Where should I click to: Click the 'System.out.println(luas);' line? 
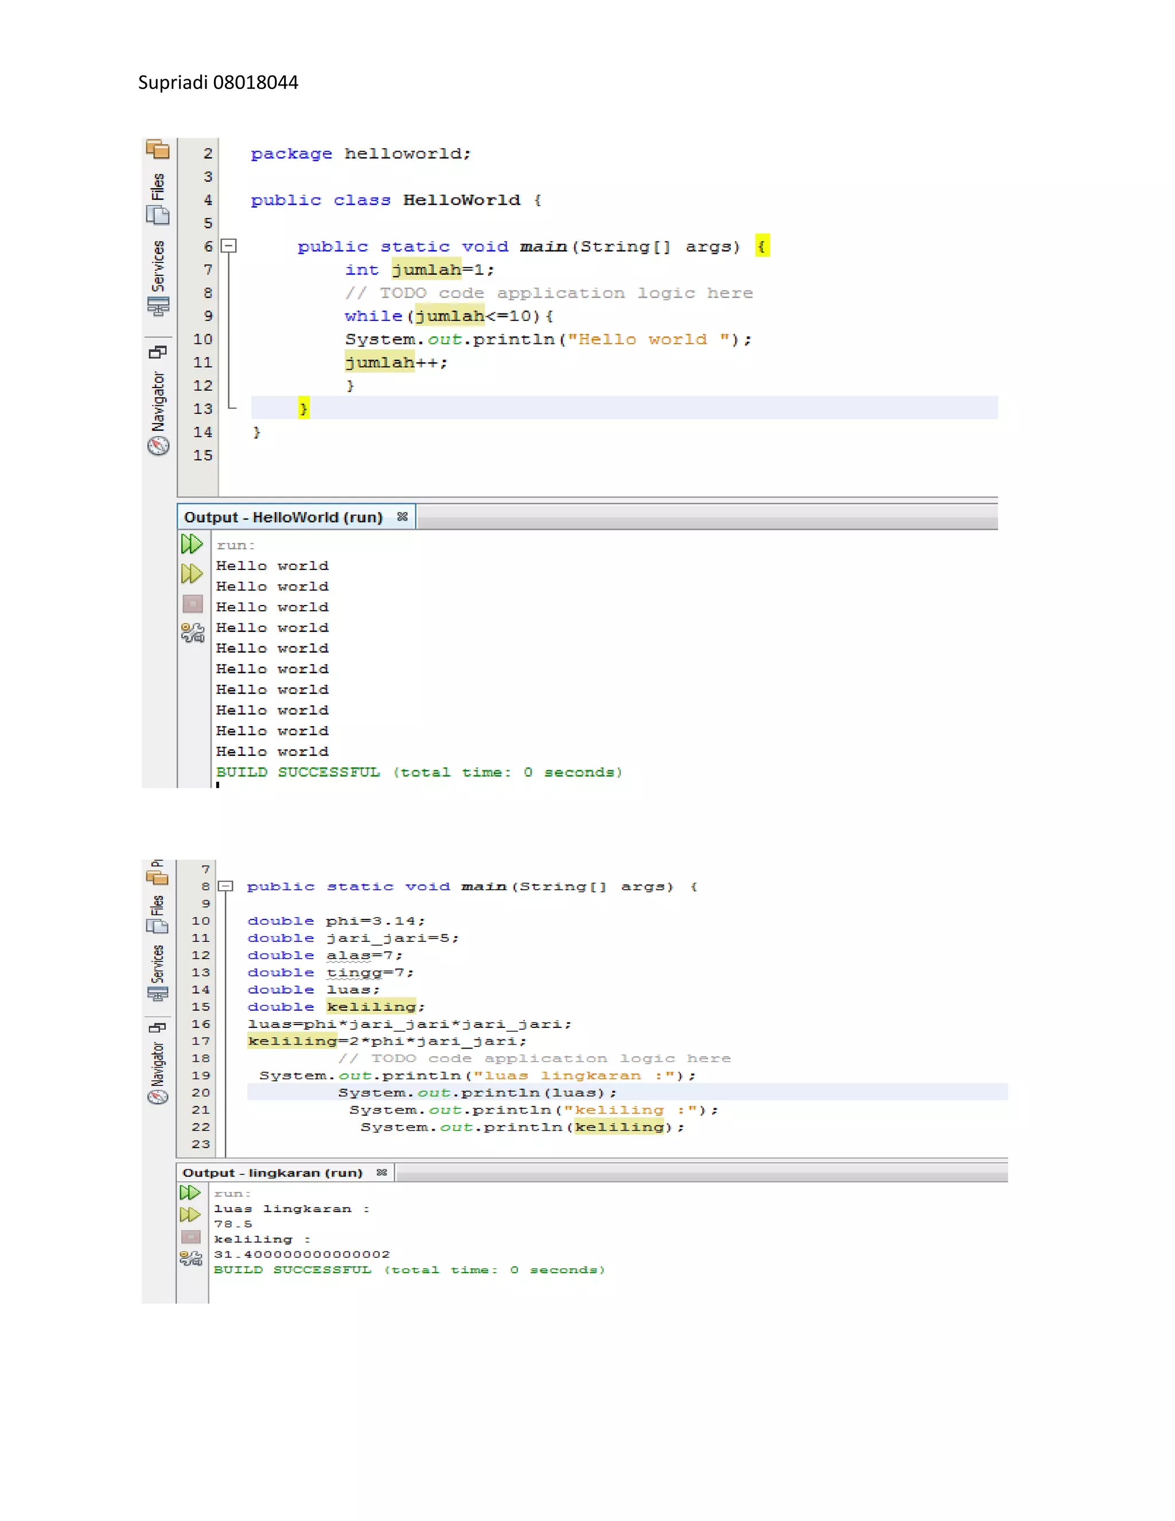click(477, 1093)
